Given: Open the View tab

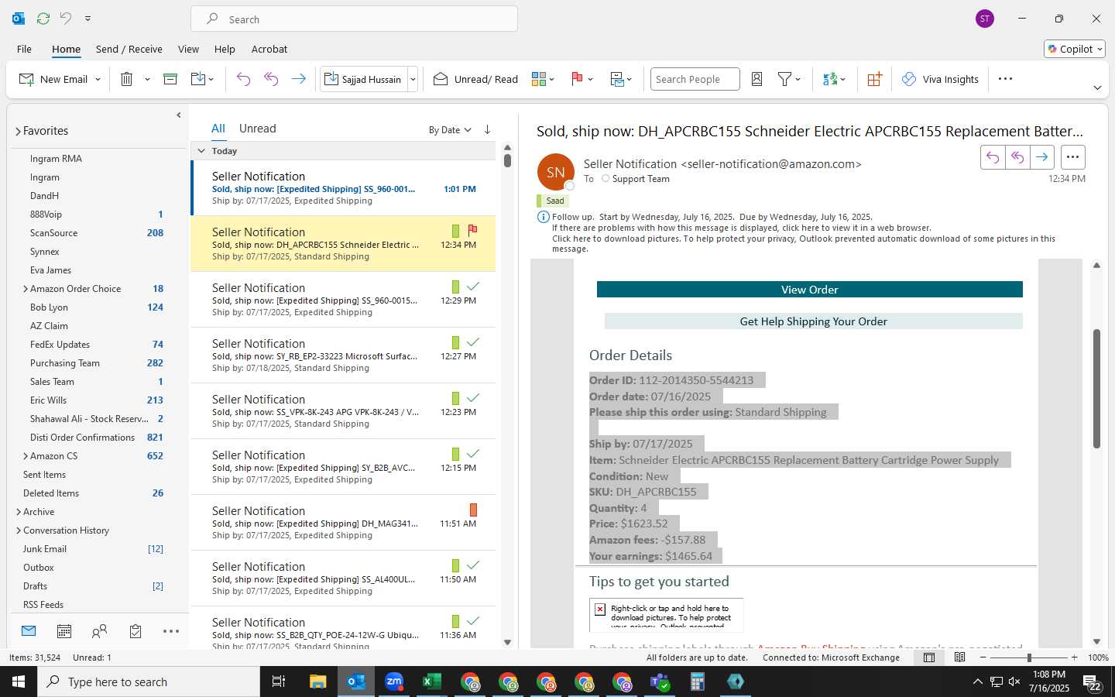Looking at the screenshot, I should [188, 49].
